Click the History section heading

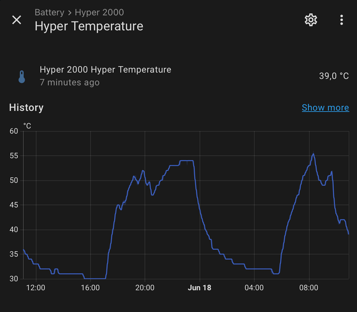(x=26, y=107)
